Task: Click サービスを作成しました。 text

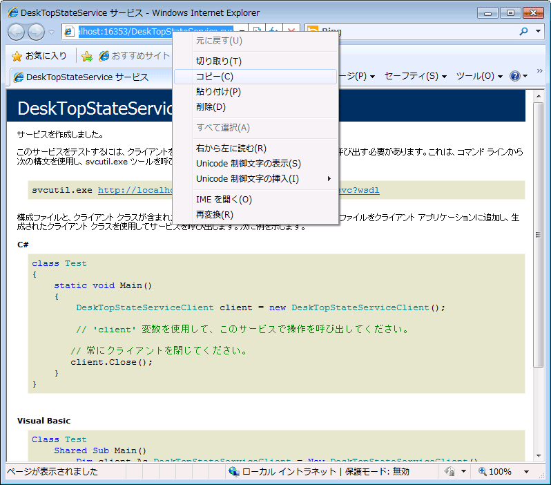Action: tap(60, 135)
